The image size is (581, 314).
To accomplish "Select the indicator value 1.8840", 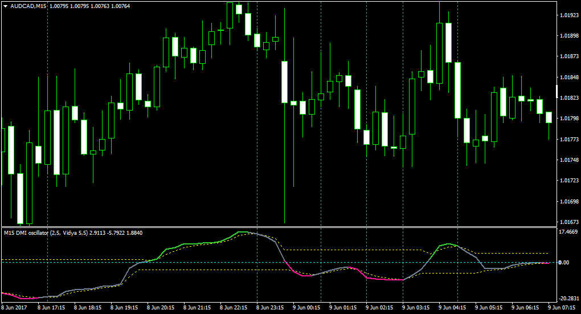I will (x=134, y=233).
